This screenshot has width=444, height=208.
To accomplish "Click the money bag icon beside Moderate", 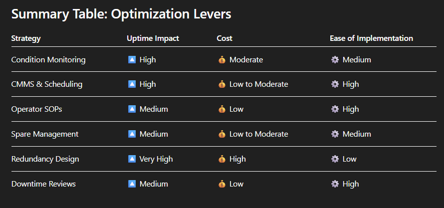I will 222,60.
